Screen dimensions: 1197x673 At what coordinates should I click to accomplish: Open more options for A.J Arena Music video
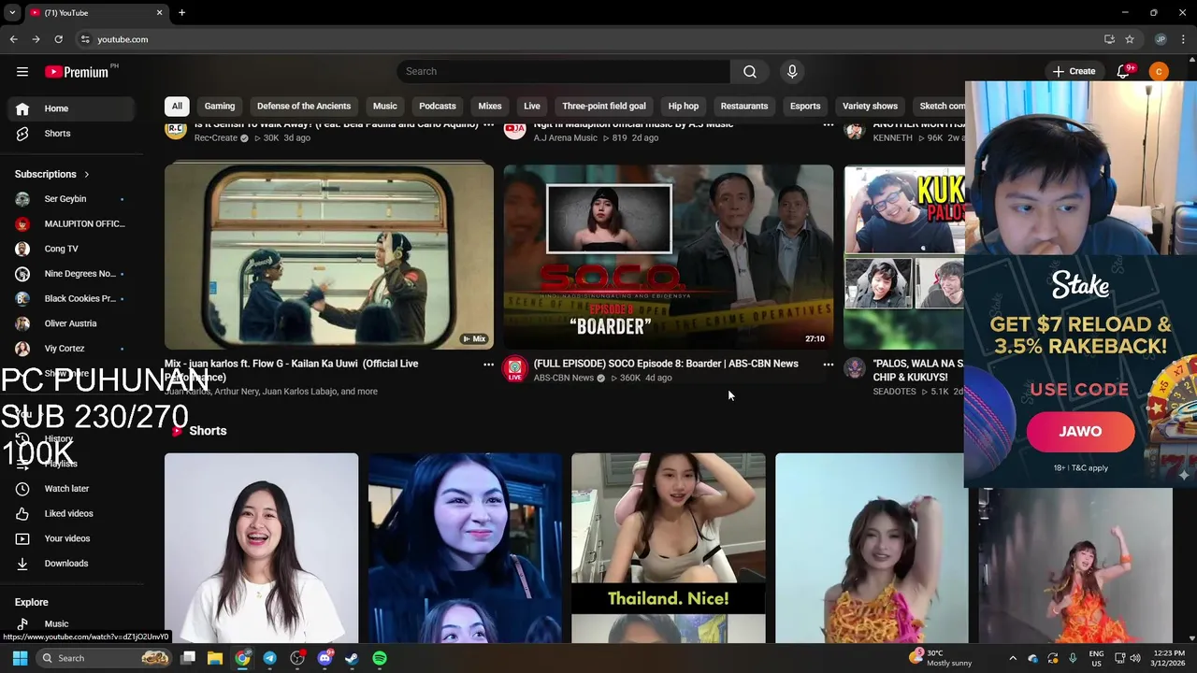(x=828, y=124)
